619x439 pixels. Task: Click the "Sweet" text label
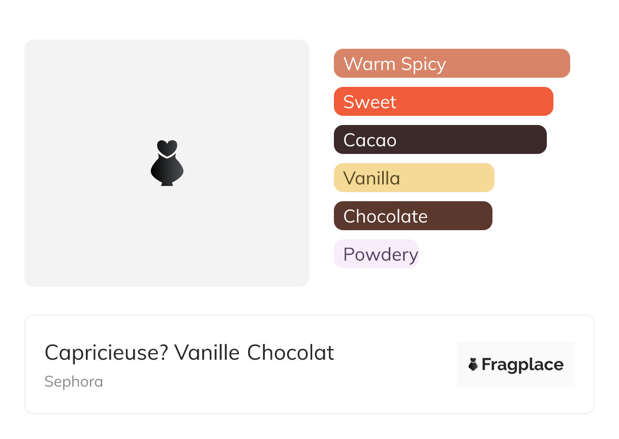click(x=369, y=102)
